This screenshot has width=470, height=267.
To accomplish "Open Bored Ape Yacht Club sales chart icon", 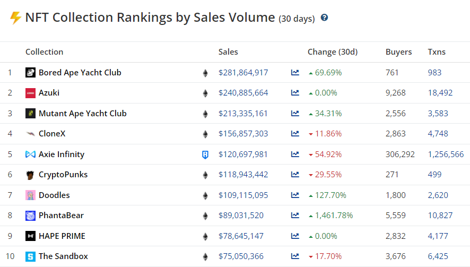I will click(295, 73).
